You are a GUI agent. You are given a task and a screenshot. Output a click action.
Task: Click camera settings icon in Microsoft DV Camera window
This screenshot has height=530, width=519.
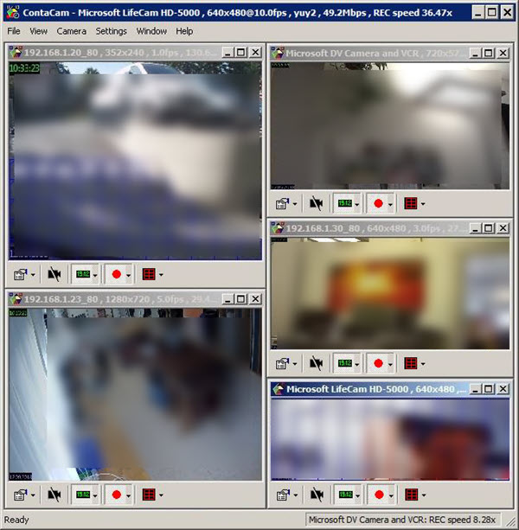282,203
